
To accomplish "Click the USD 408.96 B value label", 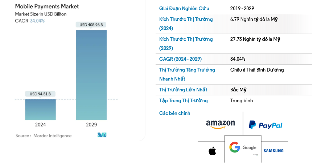I will 91,25.
